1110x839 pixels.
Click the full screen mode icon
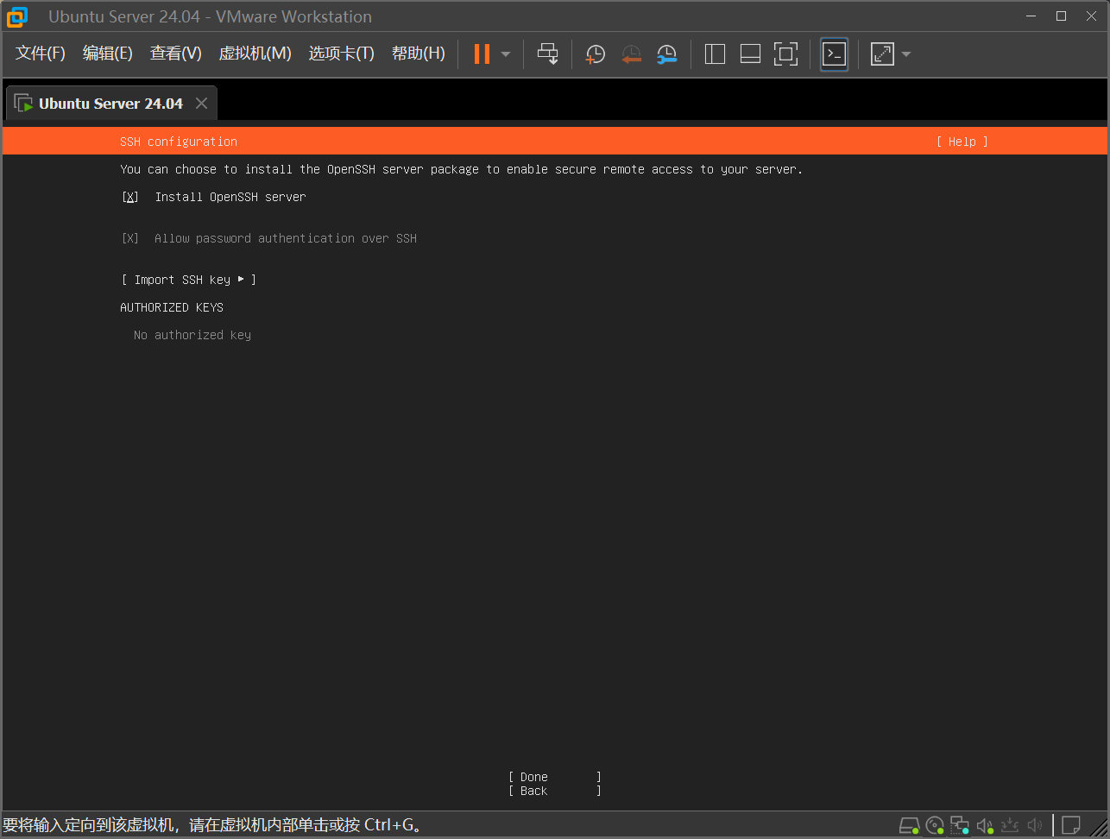pyautogui.click(x=785, y=54)
